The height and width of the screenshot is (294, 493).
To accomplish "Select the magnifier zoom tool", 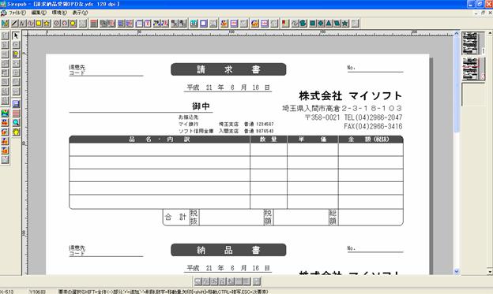I will [16, 123].
